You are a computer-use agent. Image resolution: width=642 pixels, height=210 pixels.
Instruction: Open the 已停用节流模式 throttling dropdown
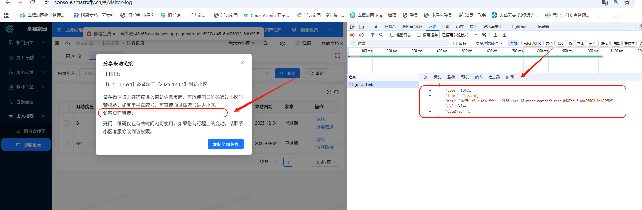(459, 35)
